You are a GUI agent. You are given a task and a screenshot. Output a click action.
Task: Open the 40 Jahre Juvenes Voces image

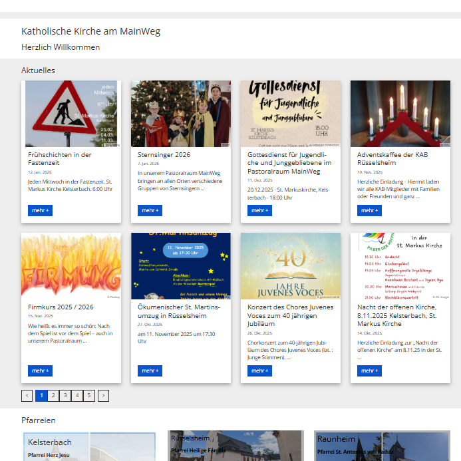tap(291, 265)
